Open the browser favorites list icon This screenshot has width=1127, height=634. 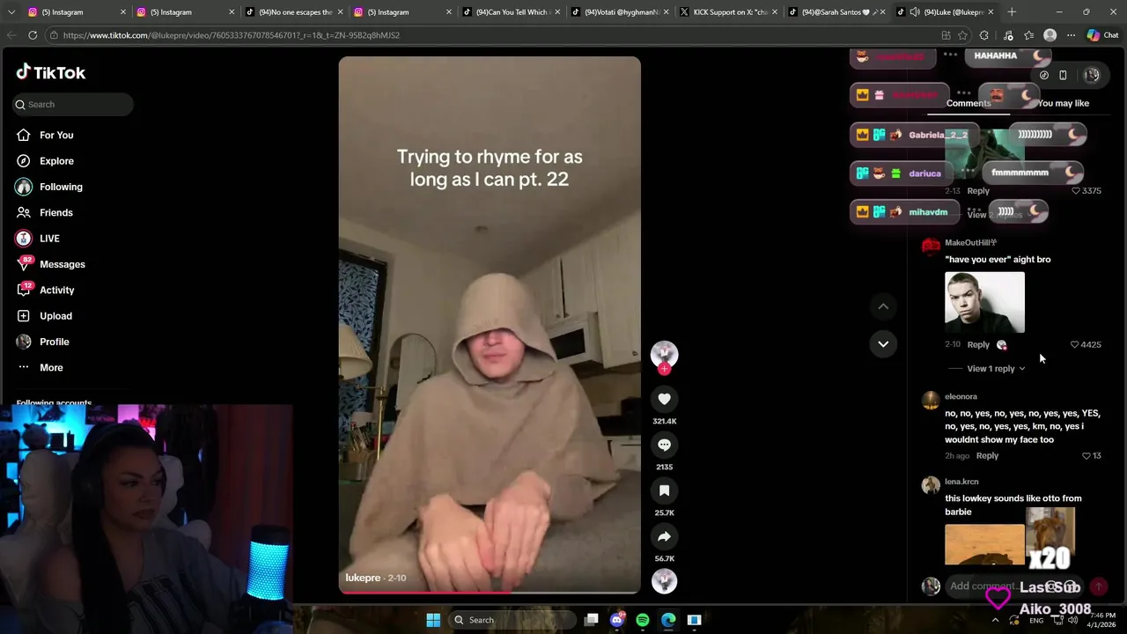click(1028, 35)
